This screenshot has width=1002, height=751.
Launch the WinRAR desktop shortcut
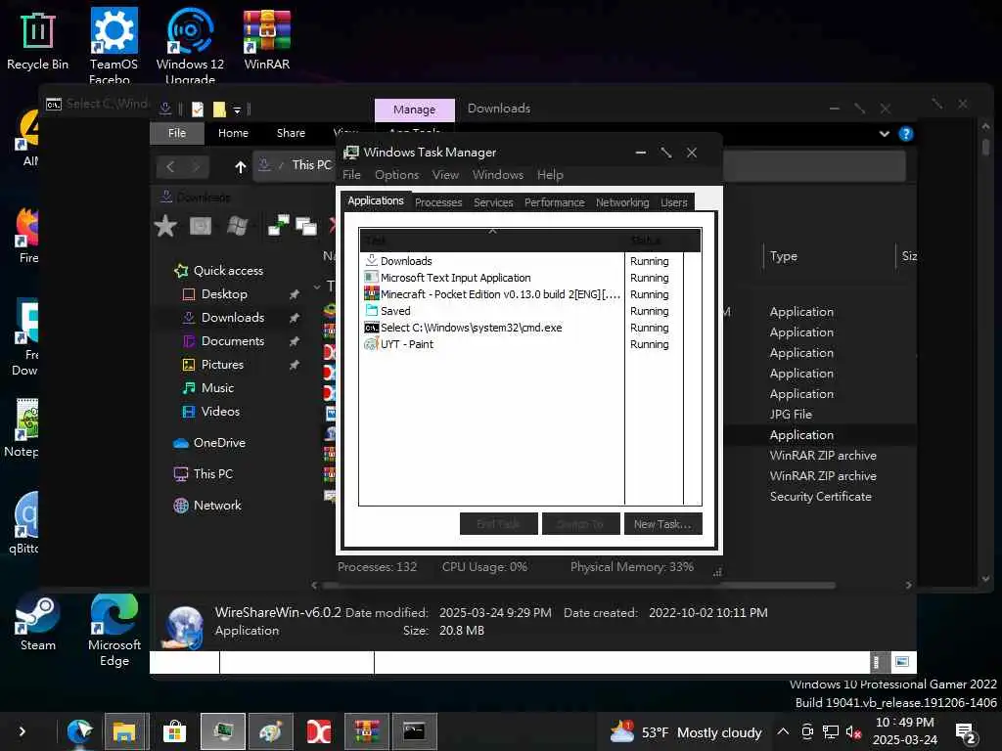click(266, 39)
